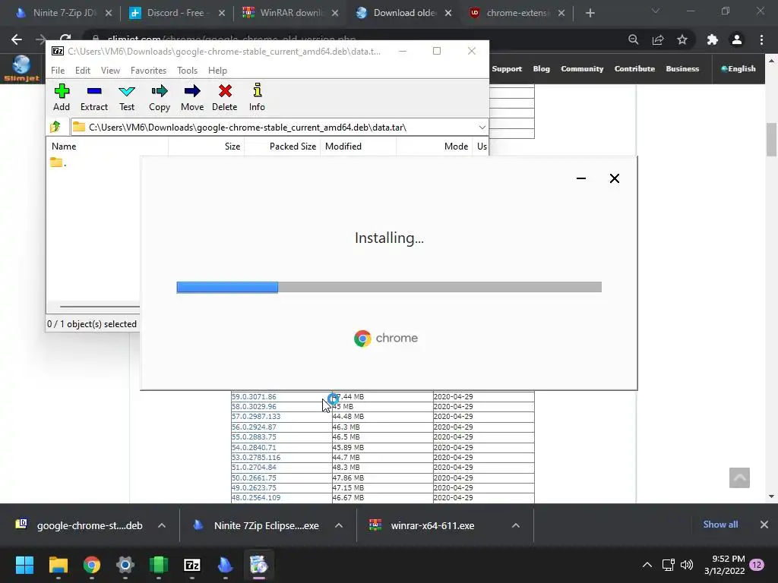Open the clock and date panel

coord(724,565)
